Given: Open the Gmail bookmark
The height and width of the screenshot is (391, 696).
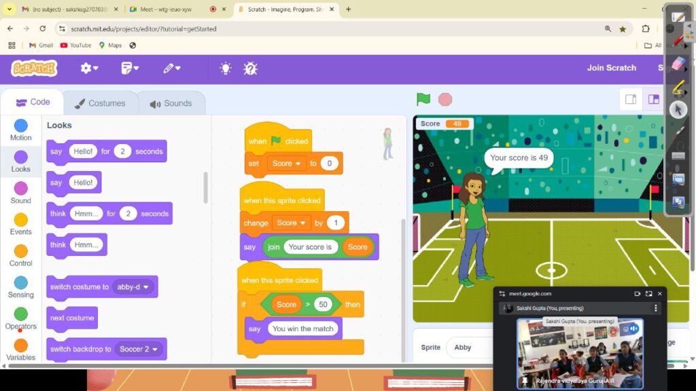Looking at the screenshot, I should (41, 45).
